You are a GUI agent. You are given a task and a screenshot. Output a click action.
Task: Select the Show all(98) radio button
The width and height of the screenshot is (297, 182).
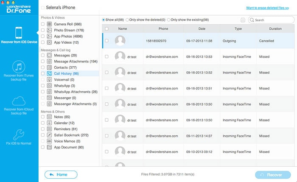click(104, 20)
